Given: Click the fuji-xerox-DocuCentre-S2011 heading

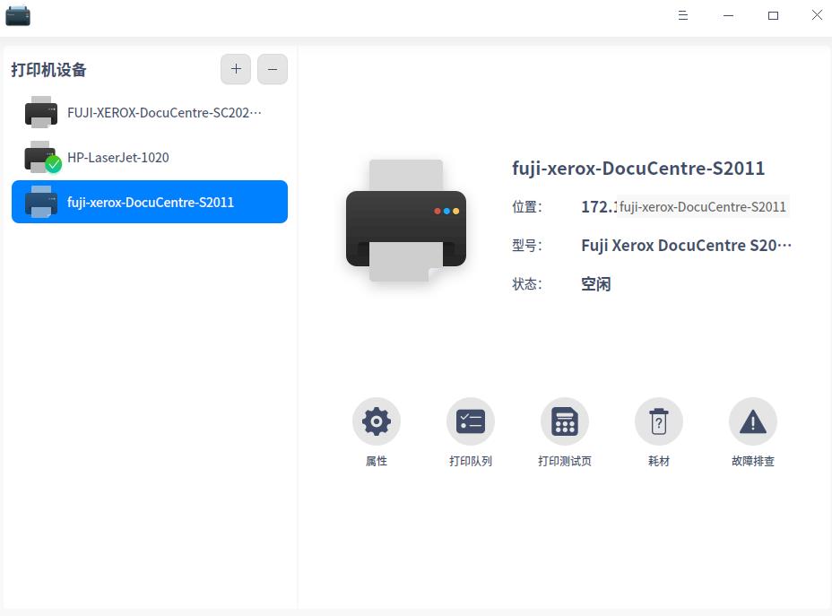Looking at the screenshot, I should pyautogui.click(x=638, y=169).
